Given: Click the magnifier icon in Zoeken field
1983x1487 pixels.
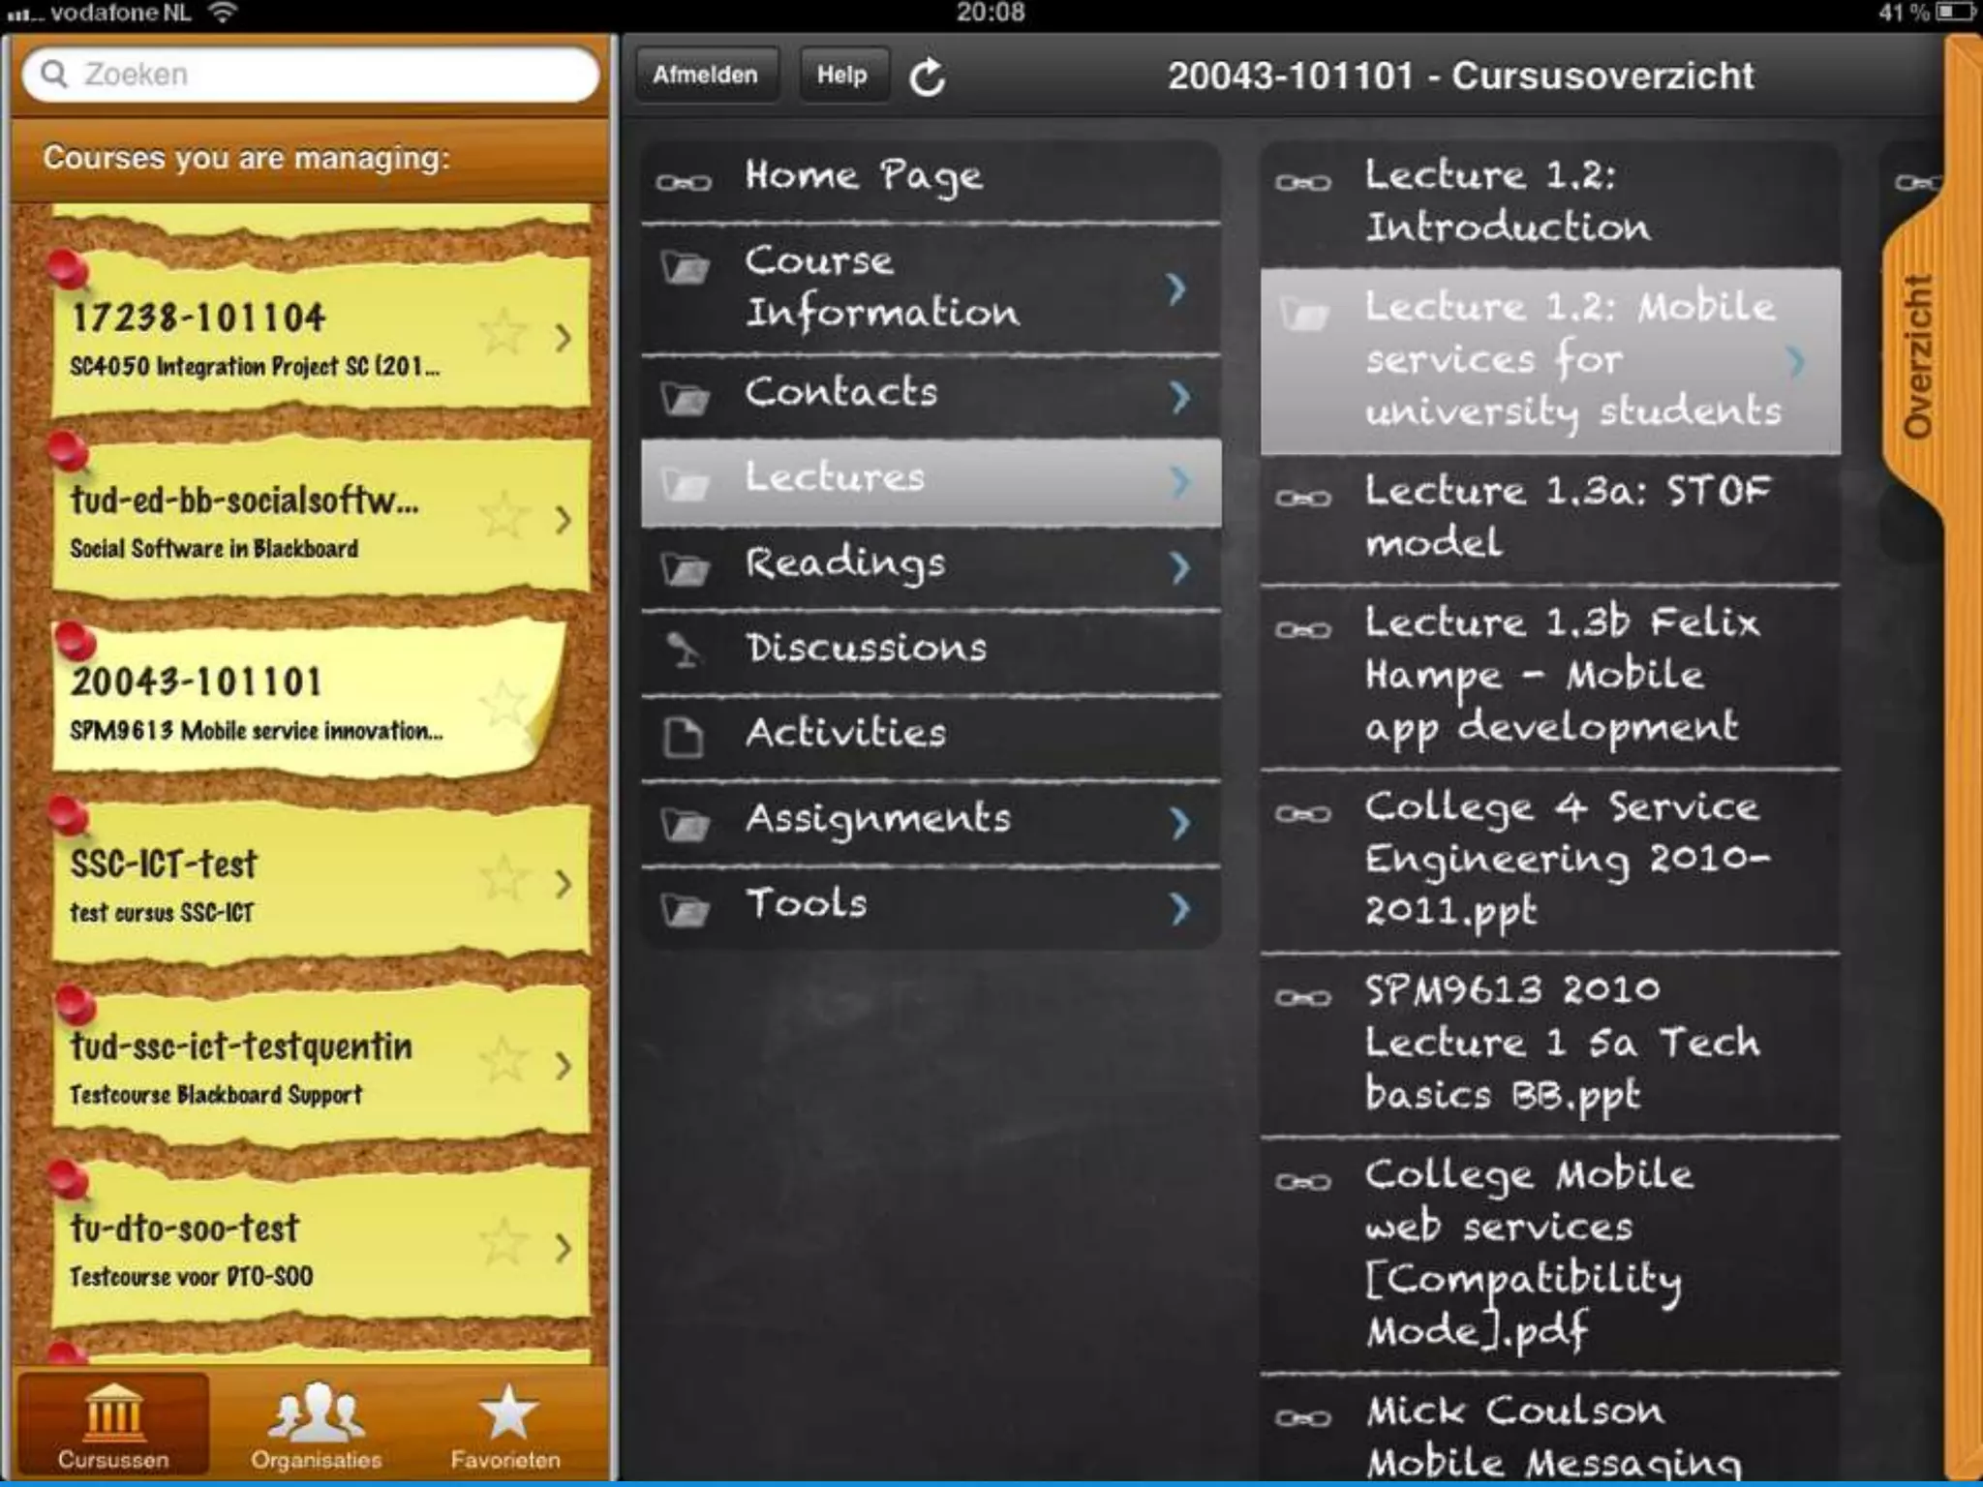Looking at the screenshot, I should pos(54,75).
